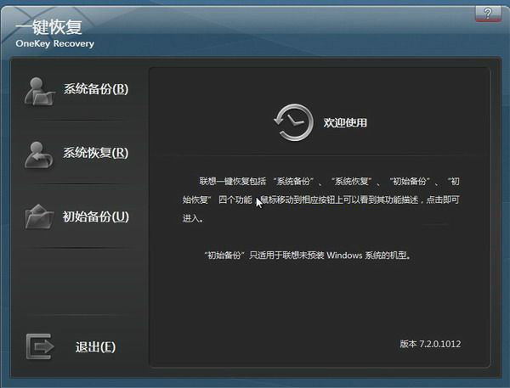Click the 欢迎使用 welcome heading
Screen dimensions: 510x388
pyautogui.click(x=345, y=122)
